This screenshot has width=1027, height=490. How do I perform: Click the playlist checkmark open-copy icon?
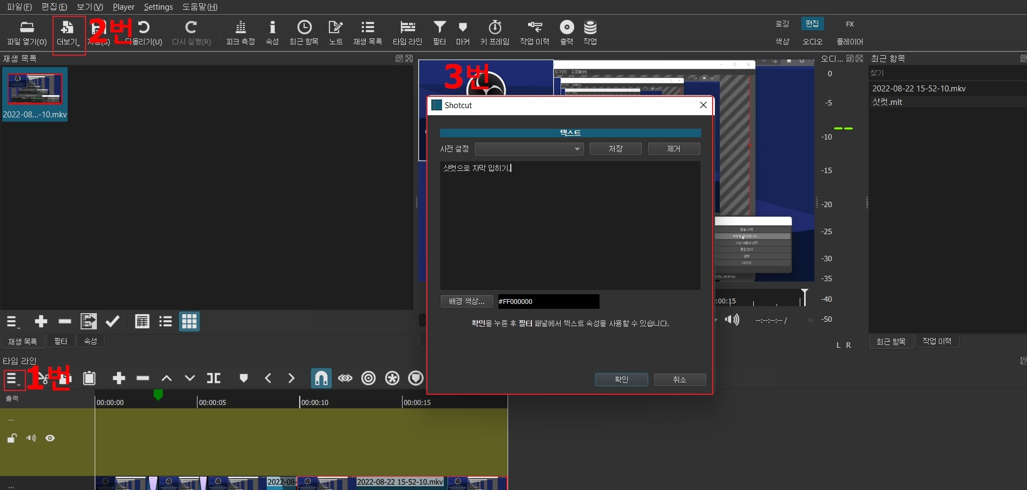pos(113,321)
